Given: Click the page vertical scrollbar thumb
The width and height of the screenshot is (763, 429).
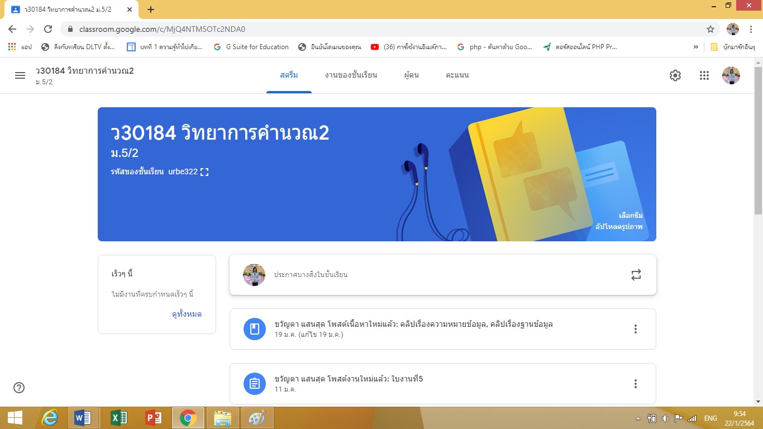Looking at the screenshot, I should point(758,141).
